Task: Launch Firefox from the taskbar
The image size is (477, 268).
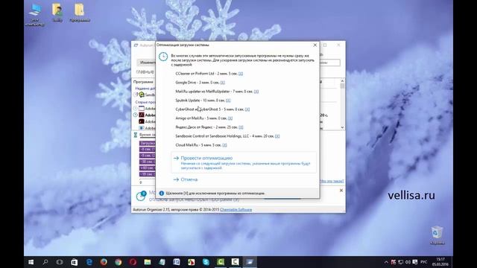Action: pos(104,262)
